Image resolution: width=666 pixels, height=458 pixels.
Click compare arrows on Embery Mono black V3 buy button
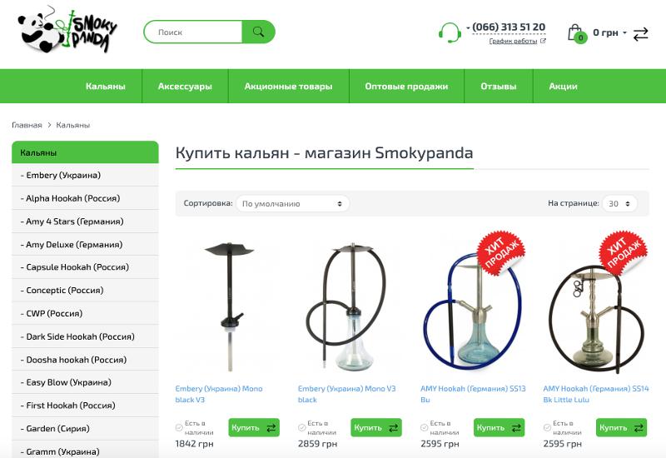pyautogui.click(x=271, y=428)
